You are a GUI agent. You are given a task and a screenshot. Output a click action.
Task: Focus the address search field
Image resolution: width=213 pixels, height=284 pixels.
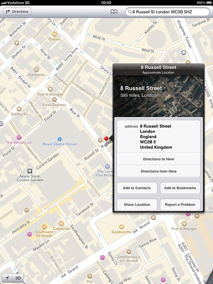tap(167, 12)
